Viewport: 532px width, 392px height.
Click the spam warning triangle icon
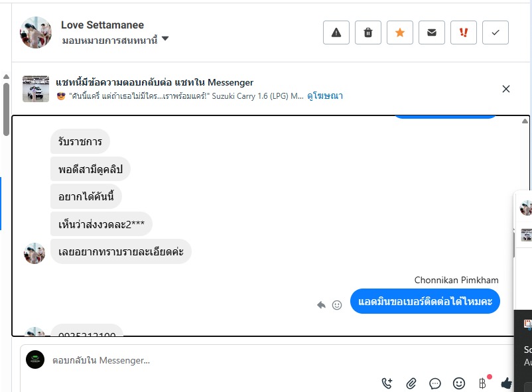point(336,33)
